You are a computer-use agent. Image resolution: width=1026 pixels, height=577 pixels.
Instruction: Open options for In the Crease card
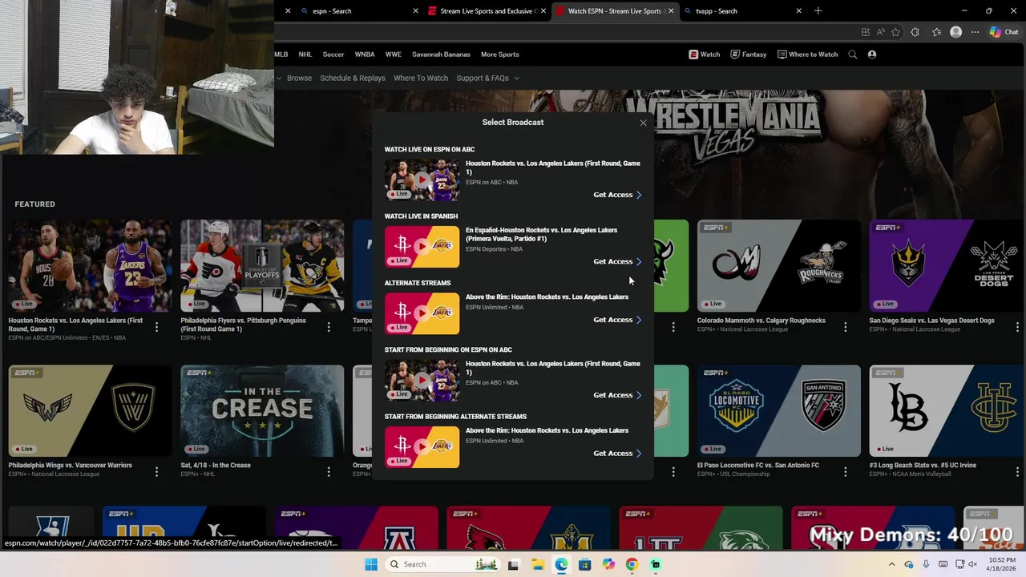(329, 472)
